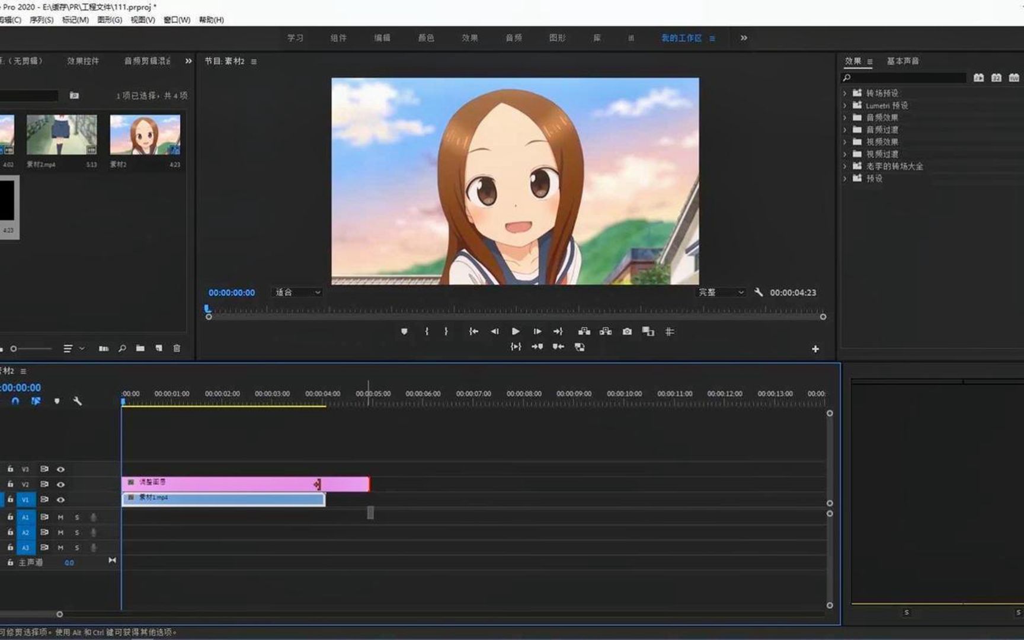Toggle timeline snap magnet icon
This screenshot has height=640, width=1024.
click(15, 401)
